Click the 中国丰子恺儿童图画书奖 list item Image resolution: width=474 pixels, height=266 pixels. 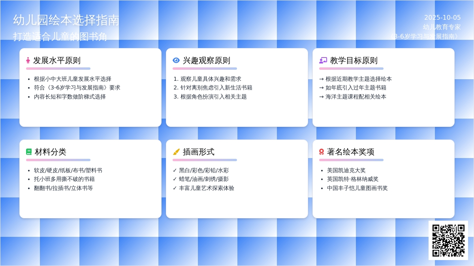click(x=357, y=188)
